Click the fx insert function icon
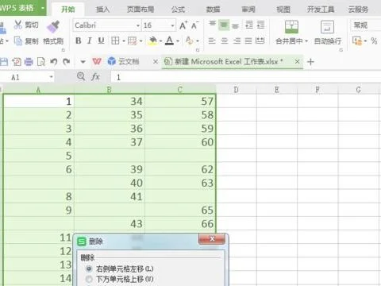The width and height of the screenshot is (381, 286). pyautogui.click(x=95, y=77)
